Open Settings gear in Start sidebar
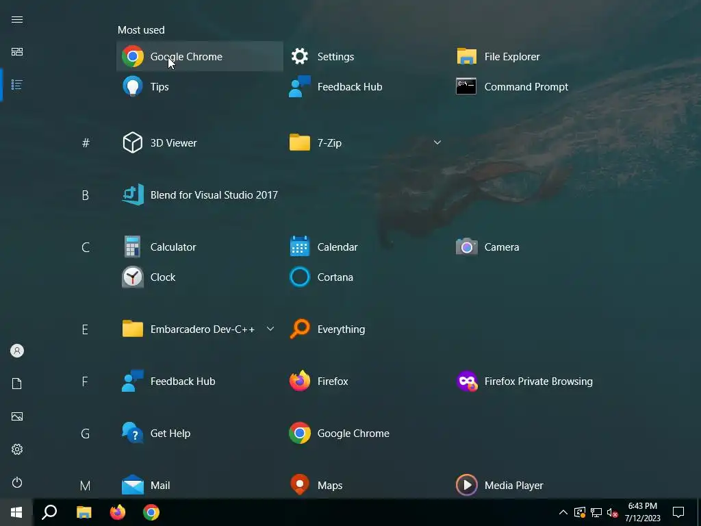Screen dimensions: 701x526 pyautogui.click(x=17, y=449)
